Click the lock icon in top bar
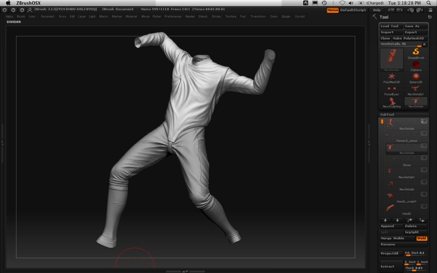This screenshot has height=273, width=437. [x=430, y=10]
